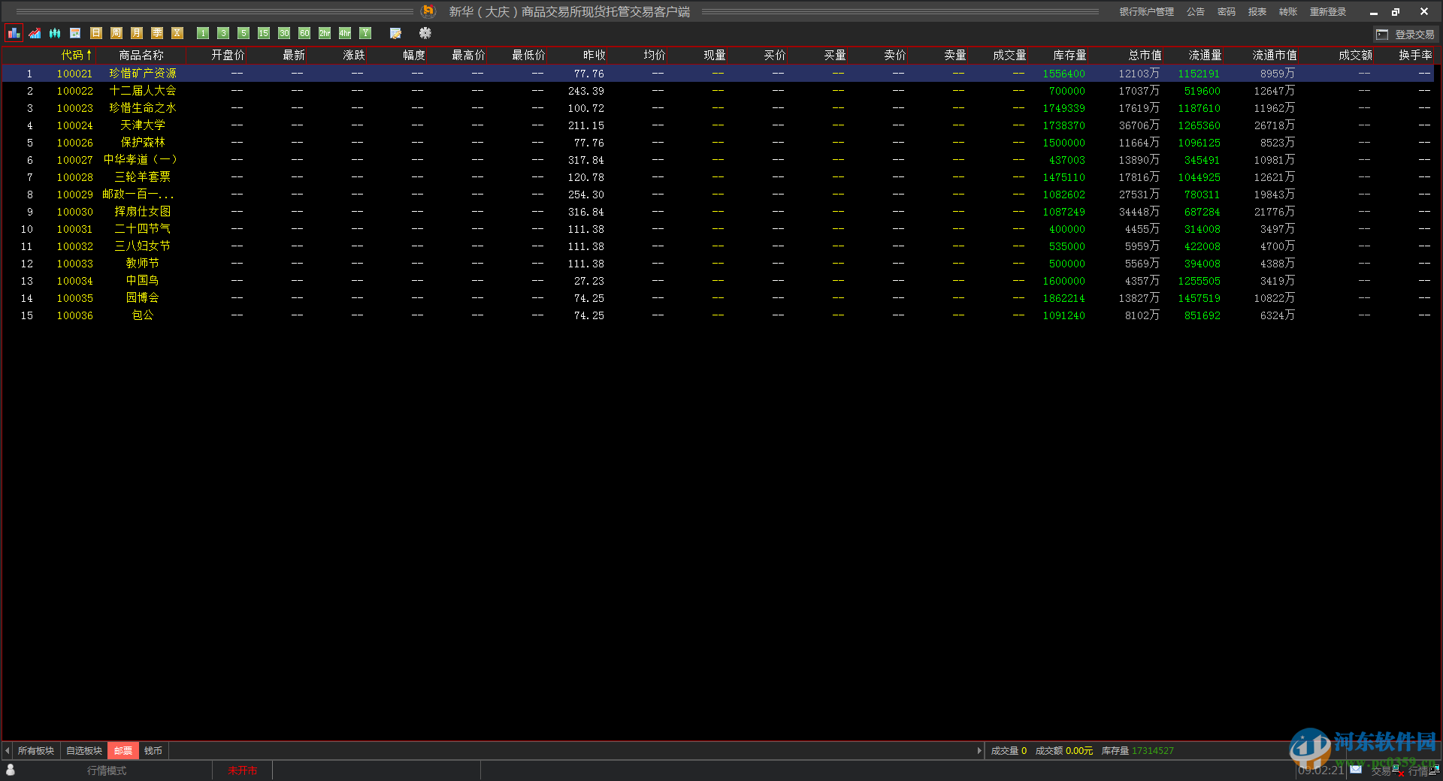
Task: Click the 未开市 market status label
Action: tap(242, 770)
